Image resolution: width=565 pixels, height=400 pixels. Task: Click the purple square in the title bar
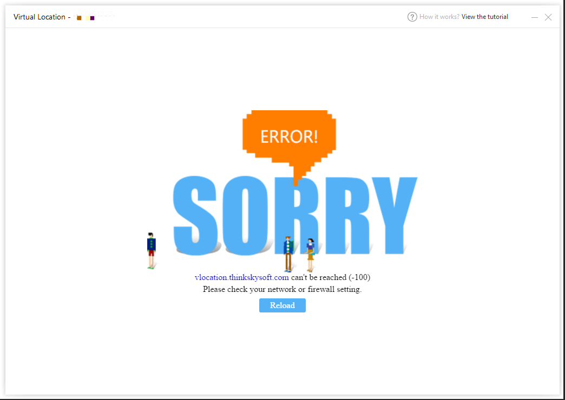93,18
